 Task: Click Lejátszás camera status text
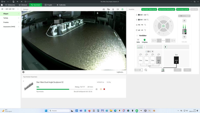(120, 72)
